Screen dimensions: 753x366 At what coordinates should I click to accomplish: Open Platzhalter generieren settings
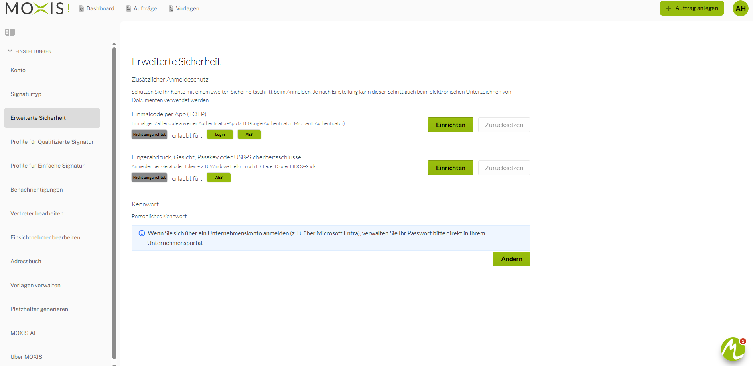click(52, 309)
